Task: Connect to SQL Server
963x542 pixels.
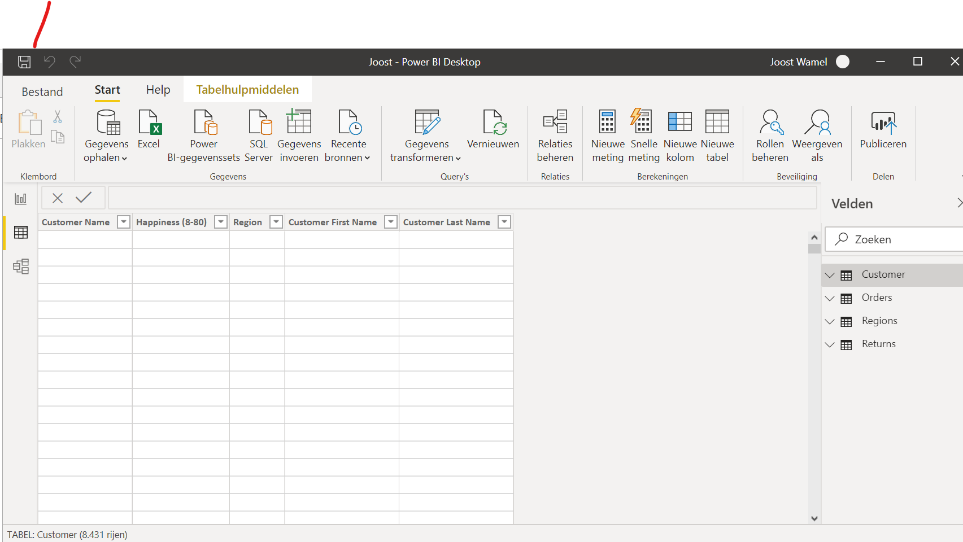Action: (259, 136)
